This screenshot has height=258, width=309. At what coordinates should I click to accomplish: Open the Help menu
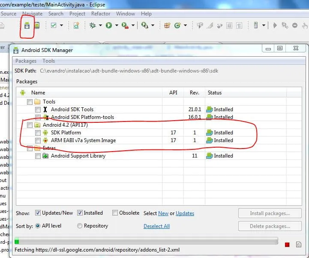(146, 14)
